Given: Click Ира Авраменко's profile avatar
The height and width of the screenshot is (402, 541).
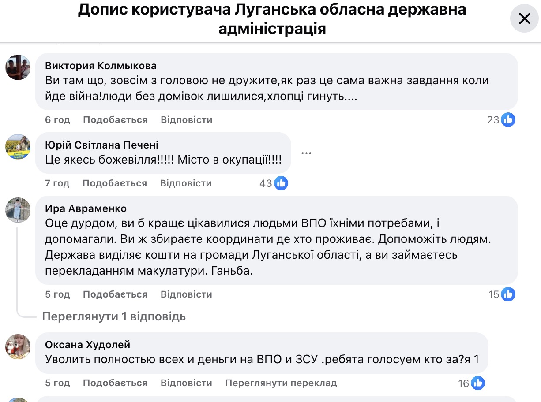Looking at the screenshot, I should 18,210.
